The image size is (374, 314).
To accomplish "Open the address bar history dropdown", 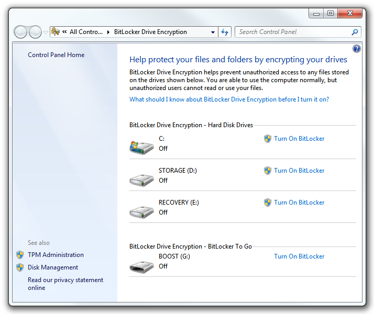I will pyautogui.click(x=213, y=32).
